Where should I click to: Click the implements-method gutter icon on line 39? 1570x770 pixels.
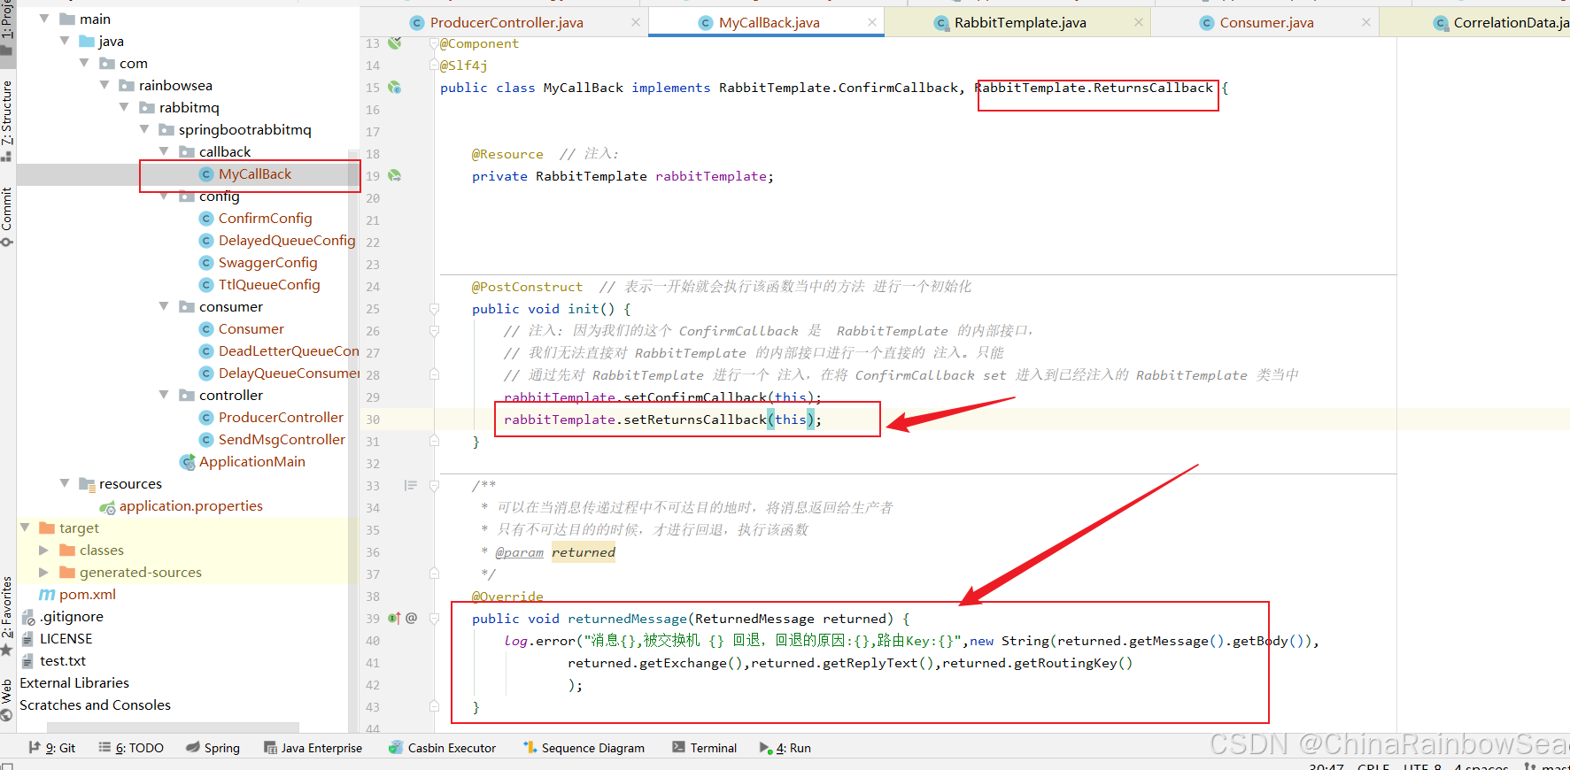click(394, 618)
